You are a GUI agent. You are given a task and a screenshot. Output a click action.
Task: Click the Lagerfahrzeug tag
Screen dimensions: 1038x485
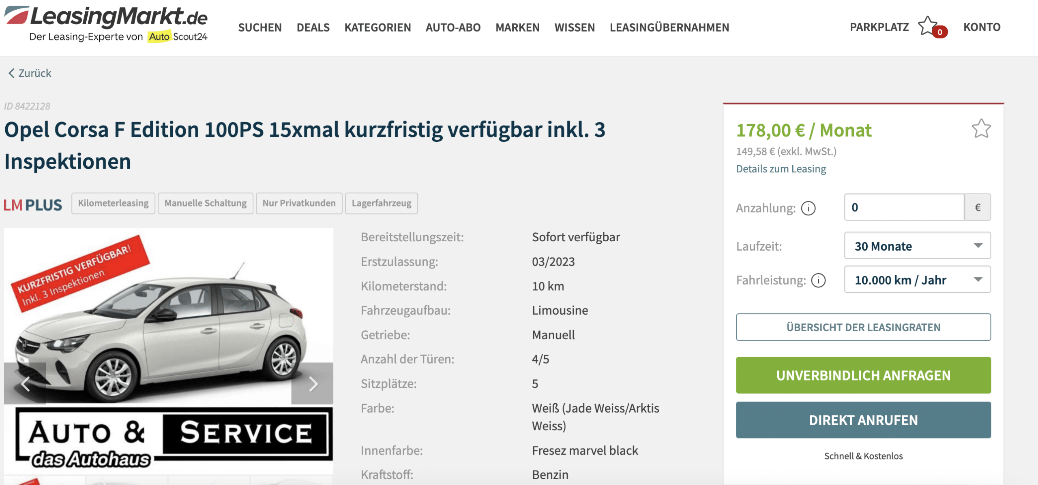point(381,203)
